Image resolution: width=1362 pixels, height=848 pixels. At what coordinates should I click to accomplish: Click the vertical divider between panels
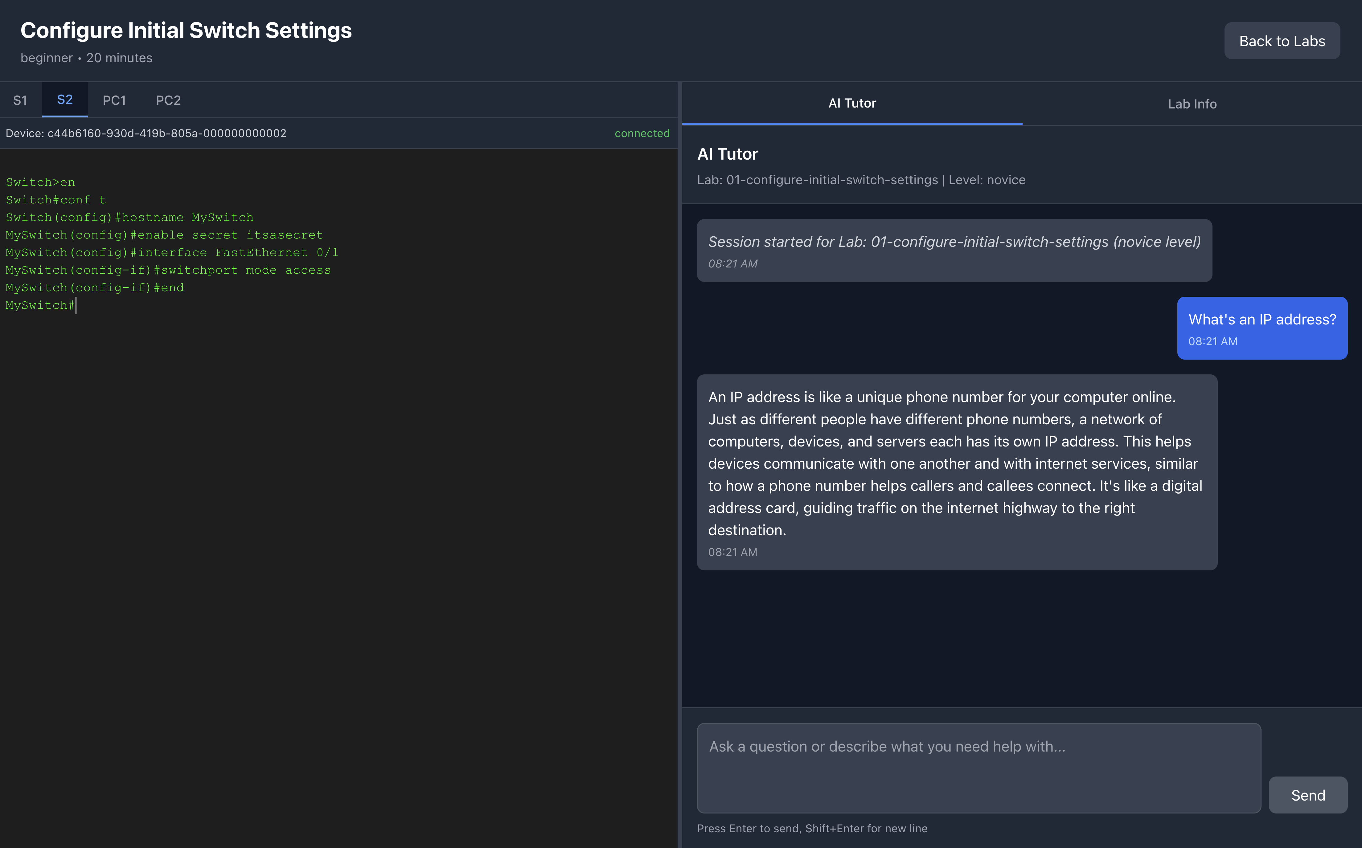pos(679,464)
